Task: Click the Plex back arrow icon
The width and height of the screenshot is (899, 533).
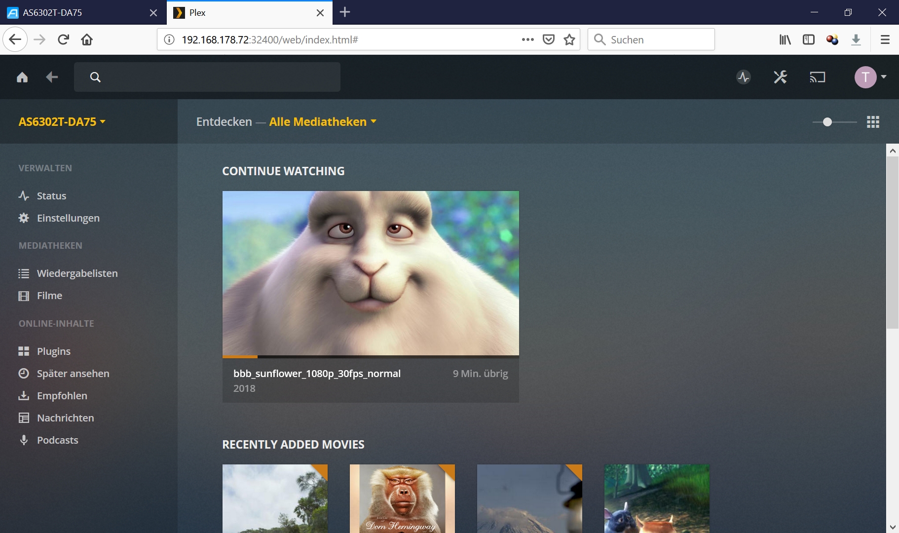Action: (x=52, y=77)
